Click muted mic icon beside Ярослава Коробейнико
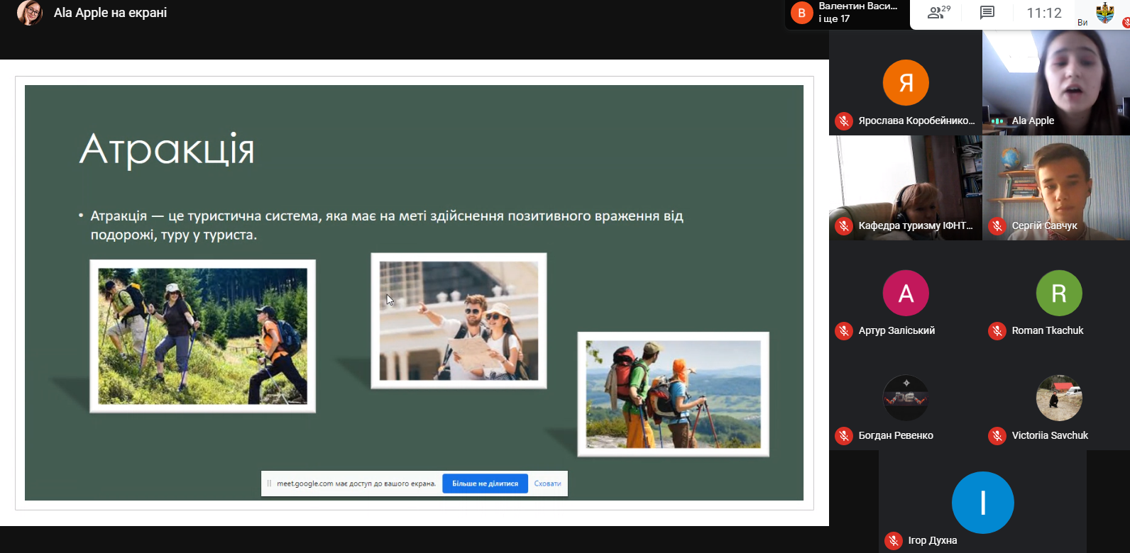 [843, 121]
